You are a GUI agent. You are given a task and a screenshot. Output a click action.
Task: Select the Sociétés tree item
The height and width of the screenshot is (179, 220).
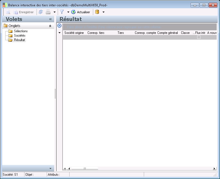pos(20,36)
